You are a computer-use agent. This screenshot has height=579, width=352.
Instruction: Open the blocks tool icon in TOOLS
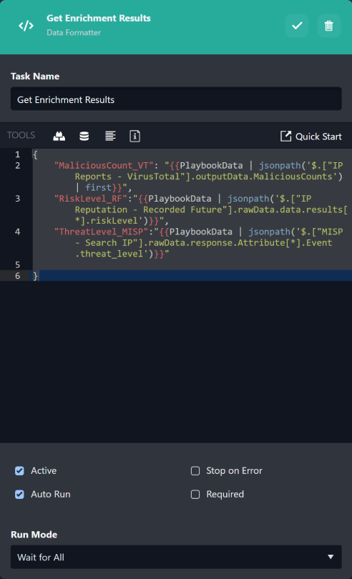(59, 137)
